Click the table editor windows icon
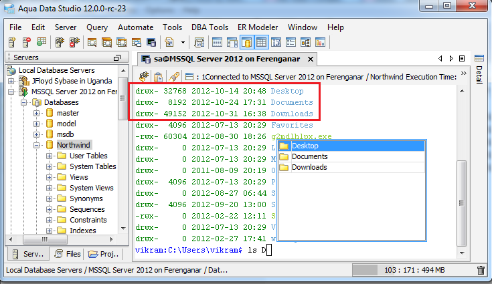Screen dimensions: 492x284 click(x=136, y=42)
